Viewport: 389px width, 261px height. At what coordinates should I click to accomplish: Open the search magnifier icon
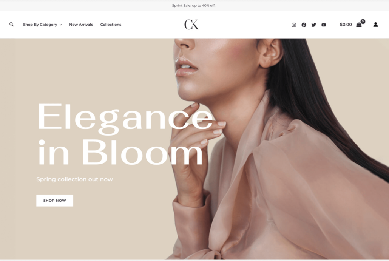pyautogui.click(x=11, y=24)
